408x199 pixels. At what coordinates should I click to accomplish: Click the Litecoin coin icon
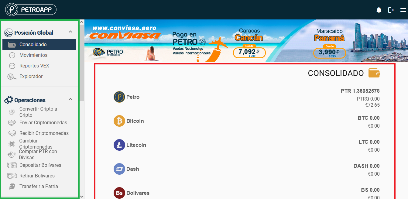pyautogui.click(x=119, y=145)
